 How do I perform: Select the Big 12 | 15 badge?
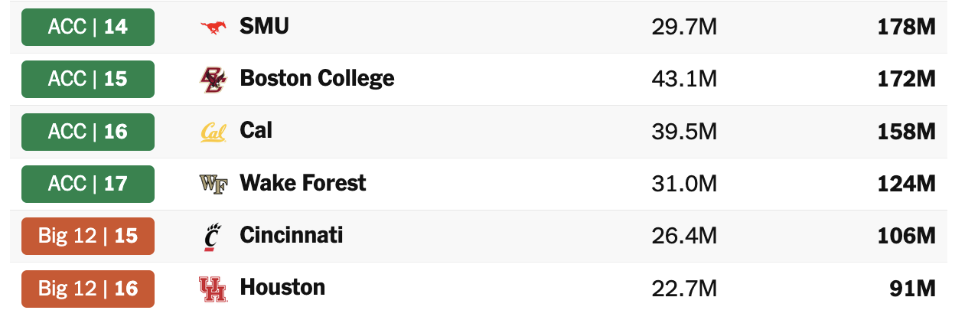click(88, 236)
